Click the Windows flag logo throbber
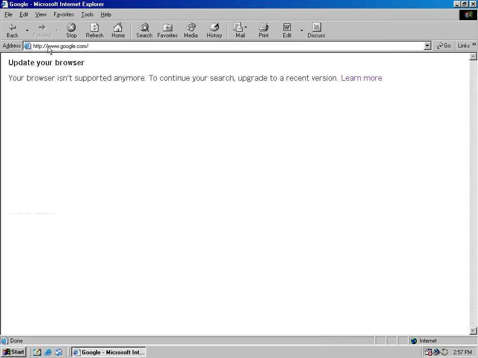This screenshot has height=358, width=478. [468, 14]
